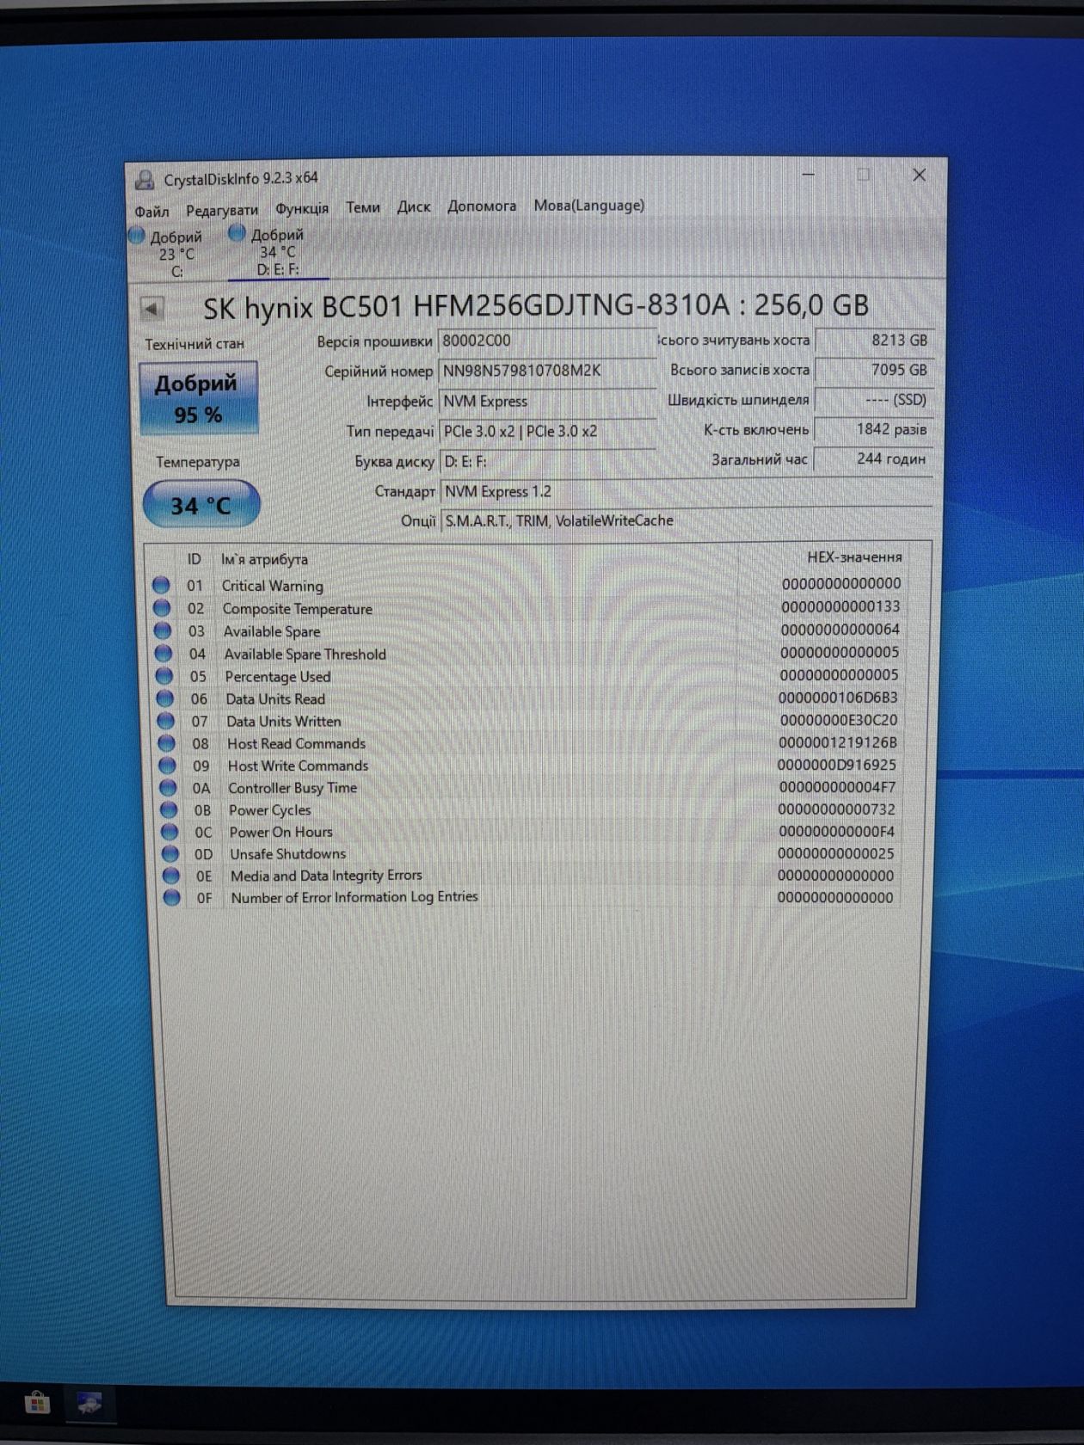Click status circle for Power On Hours

click(x=169, y=832)
